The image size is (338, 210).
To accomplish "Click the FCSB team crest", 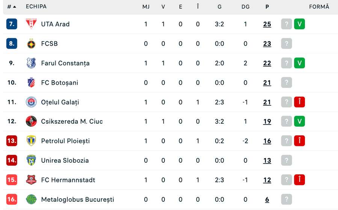I will [x=31, y=43].
